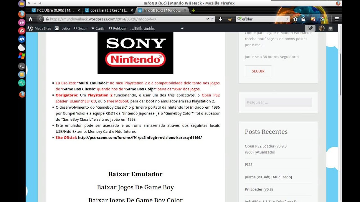Image resolution: width=360 pixels, height=202 pixels.
Task: Click the Sony Nintendo image
Action: [135, 53]
